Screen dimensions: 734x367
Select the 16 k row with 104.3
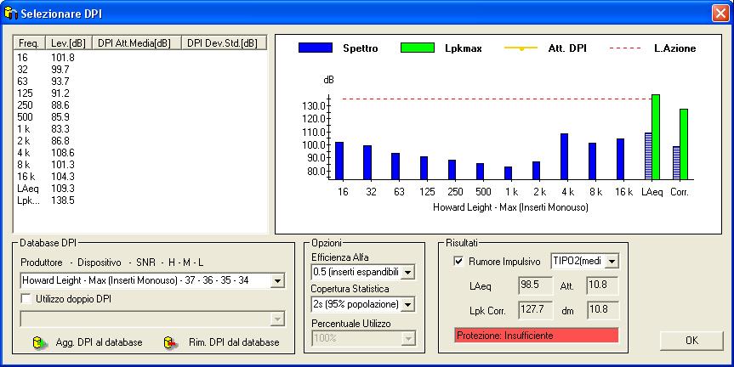140,177
